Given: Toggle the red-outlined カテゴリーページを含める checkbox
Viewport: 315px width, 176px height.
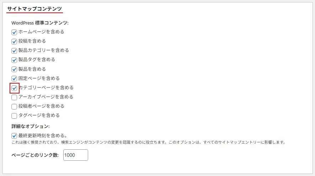Looking at the screenshot, I should coord(14,88).
